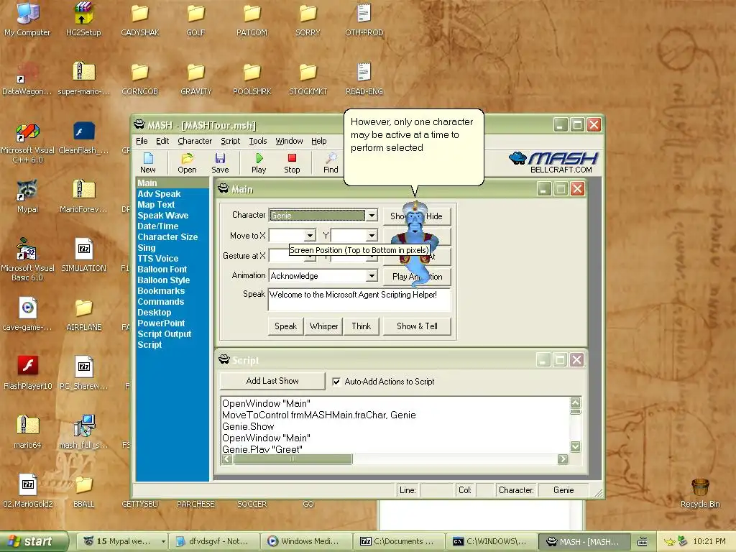
Task: Start the script with Play icon
Action: (x=259, y=158)
